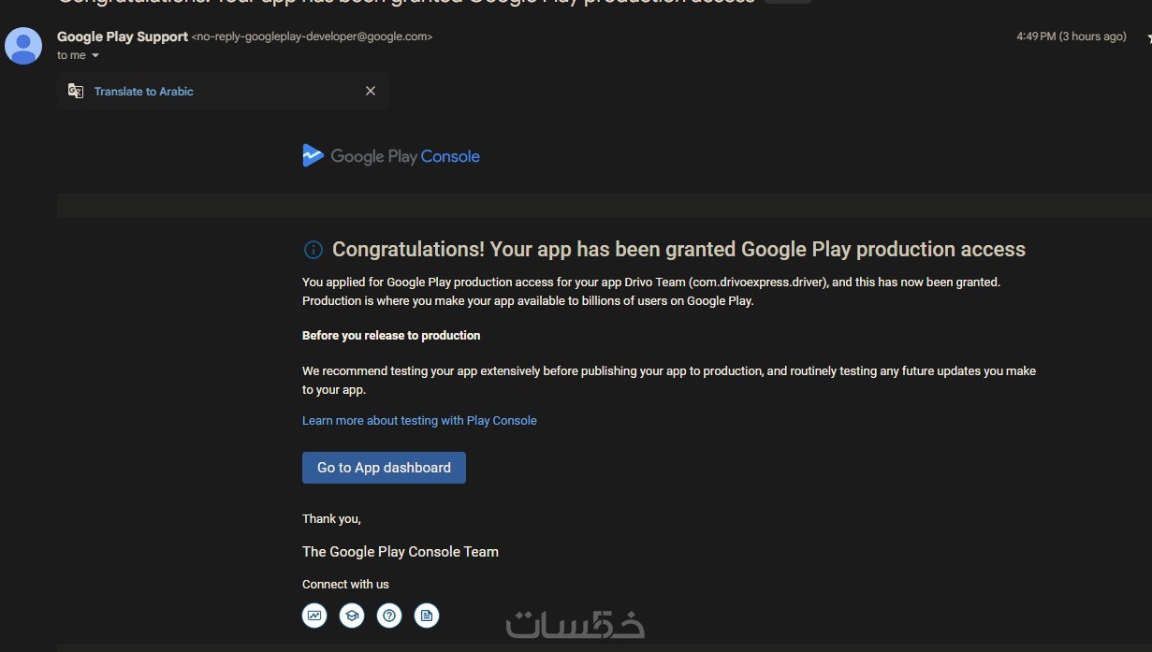Click the Play Console analytics chart icon
This screenshot has width=1152, height=652.
(x=314, y=616)
